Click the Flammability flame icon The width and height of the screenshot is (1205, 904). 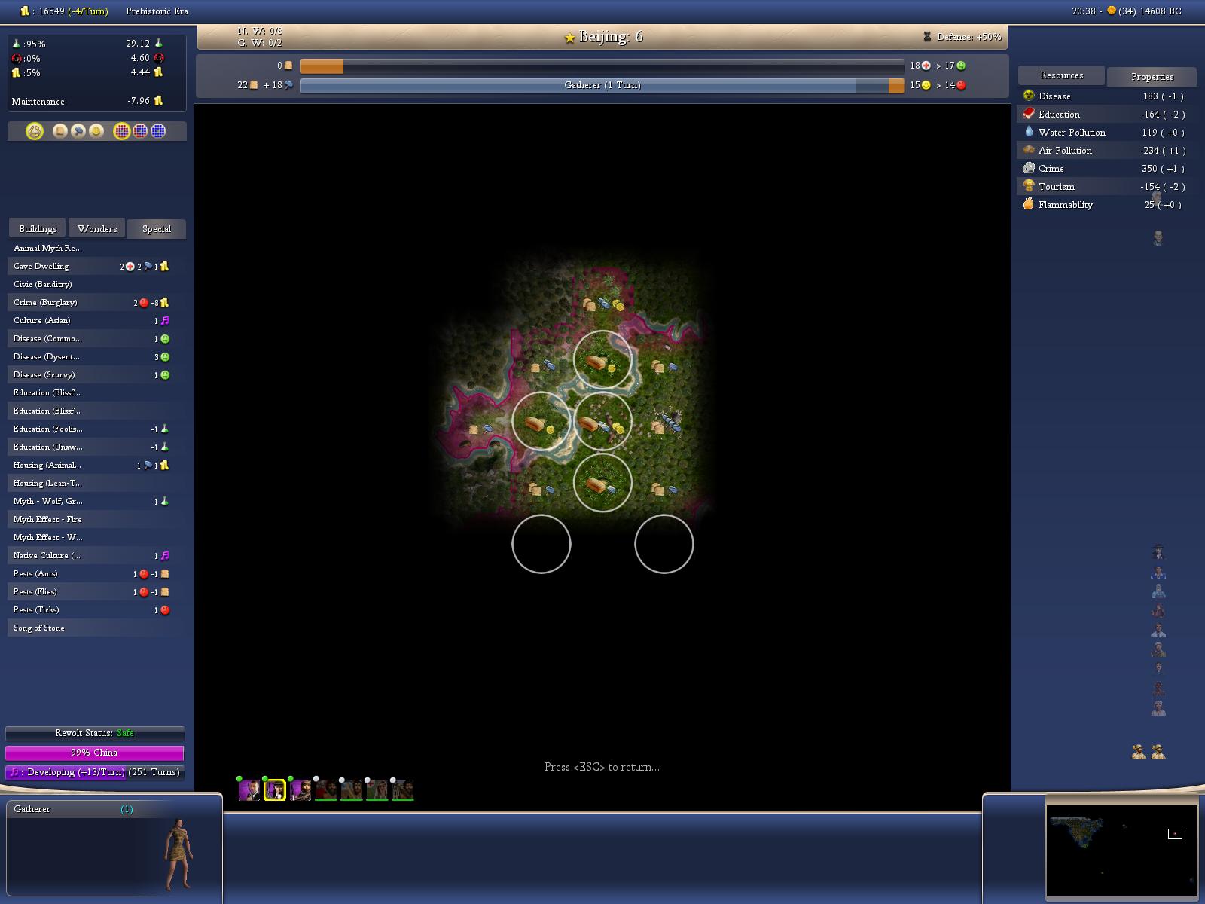click(x=1029, y=204)
